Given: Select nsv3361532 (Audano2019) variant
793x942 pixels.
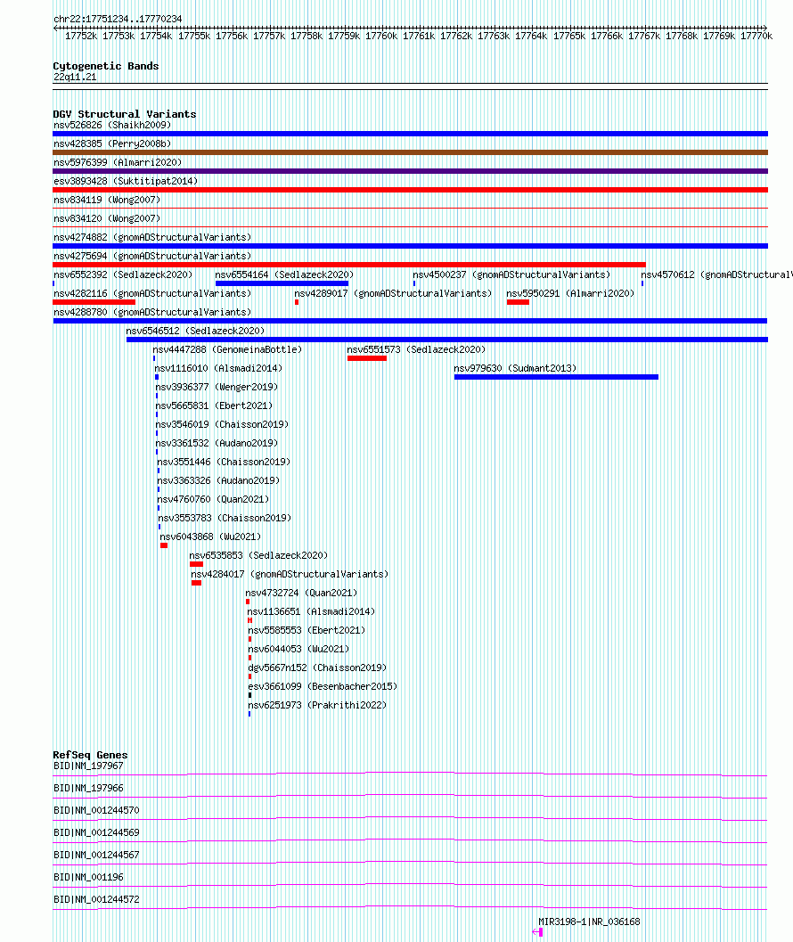Looking at the screenshot, I should tap(217, 443).
